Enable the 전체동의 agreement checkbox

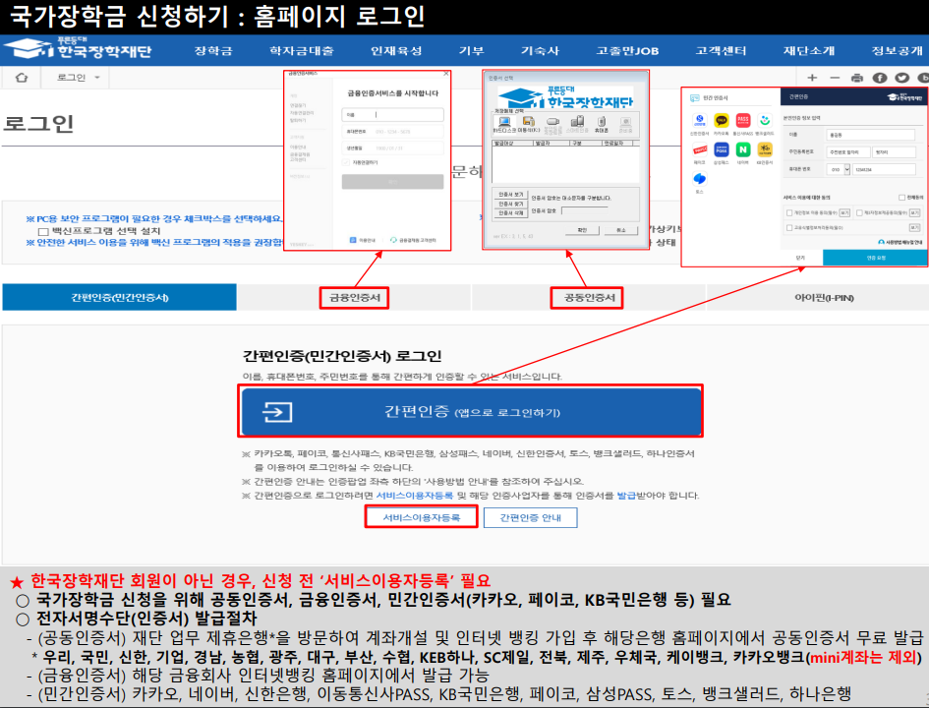pos(900,197)
